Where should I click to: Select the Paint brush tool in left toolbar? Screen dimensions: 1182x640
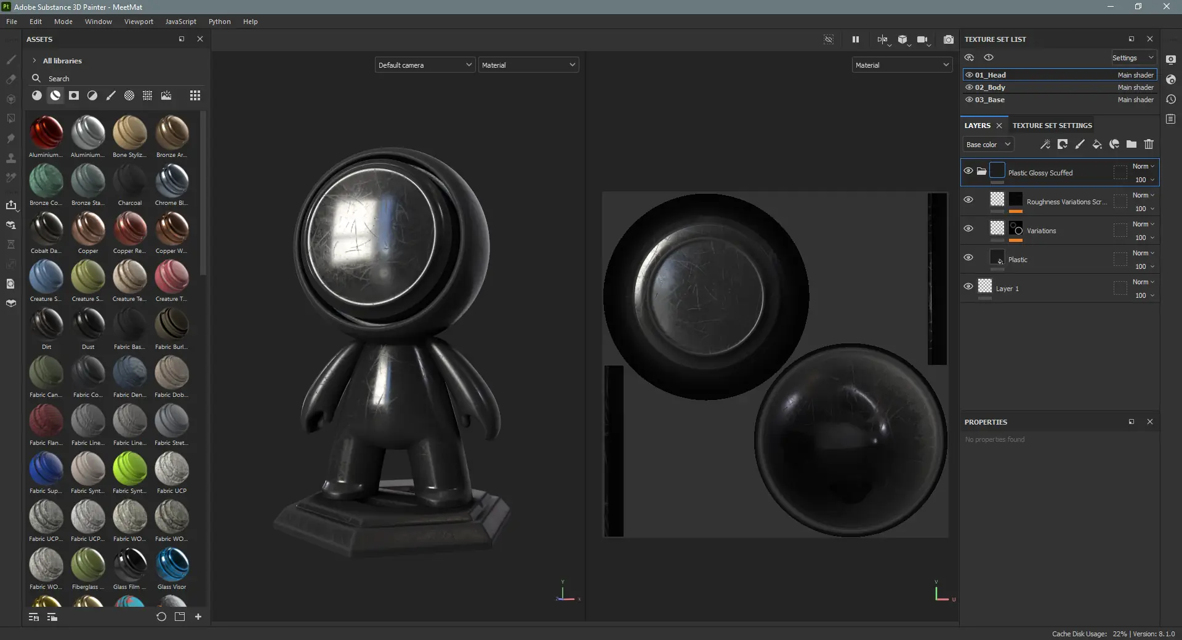tap(11, 60)
